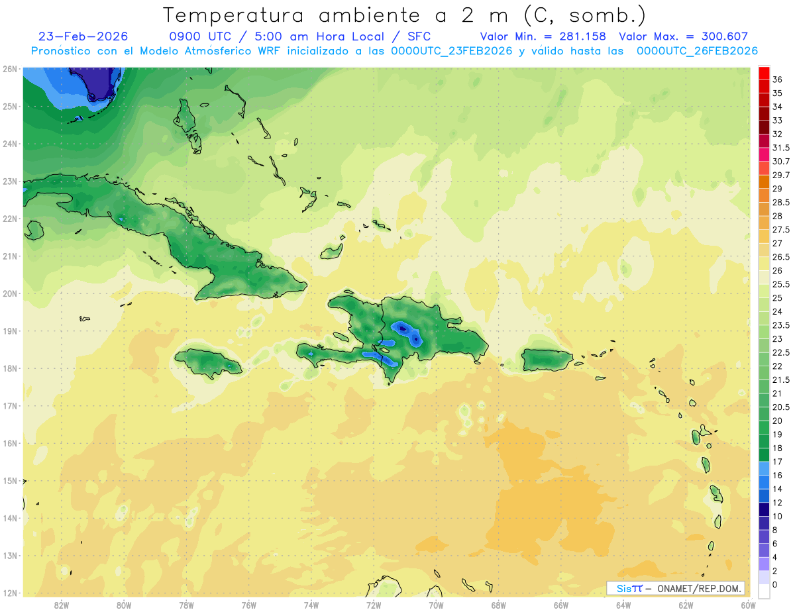
Task: Click the legend value '17'
Action: [778, 462]
